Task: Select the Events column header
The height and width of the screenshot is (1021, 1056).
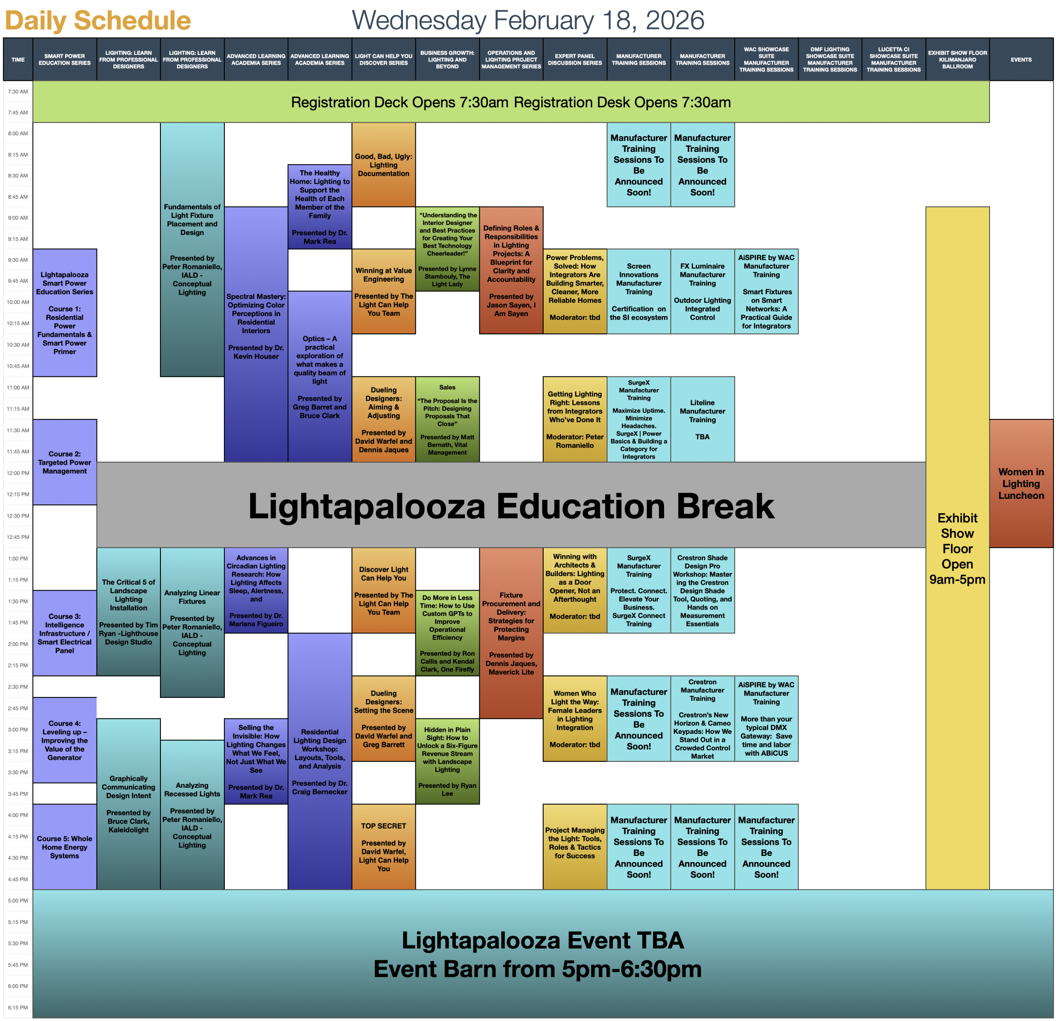Action: [x=1021, y=59]
